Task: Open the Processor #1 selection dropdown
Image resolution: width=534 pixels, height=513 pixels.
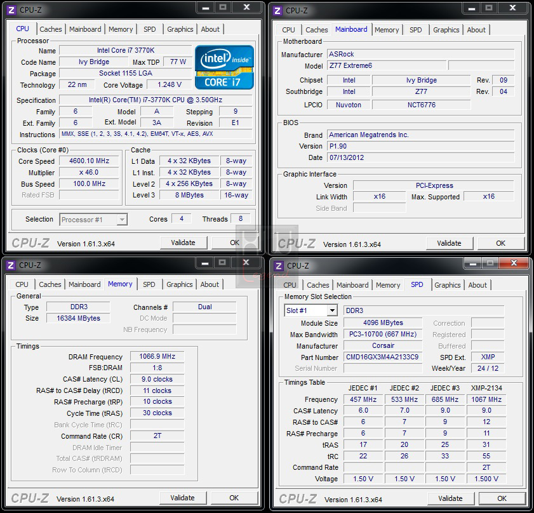Action: [93, 220]
